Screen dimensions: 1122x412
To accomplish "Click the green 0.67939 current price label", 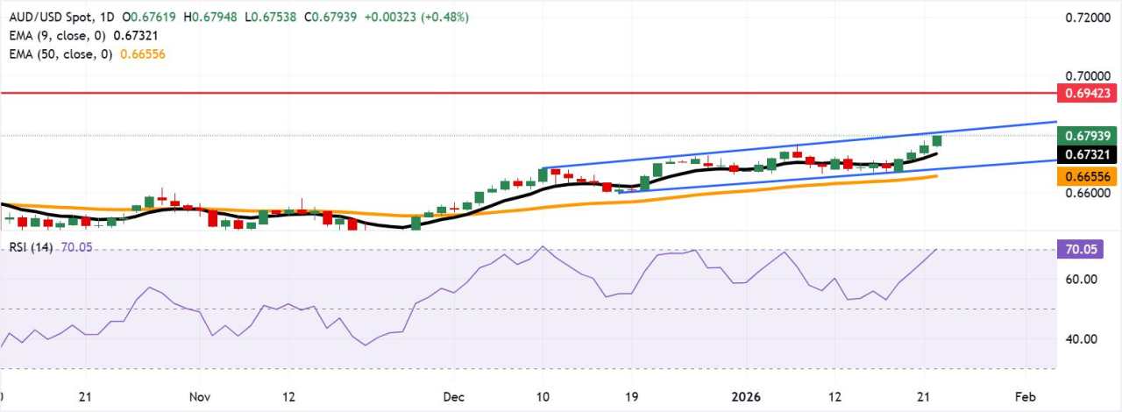I will point(1087,136).
